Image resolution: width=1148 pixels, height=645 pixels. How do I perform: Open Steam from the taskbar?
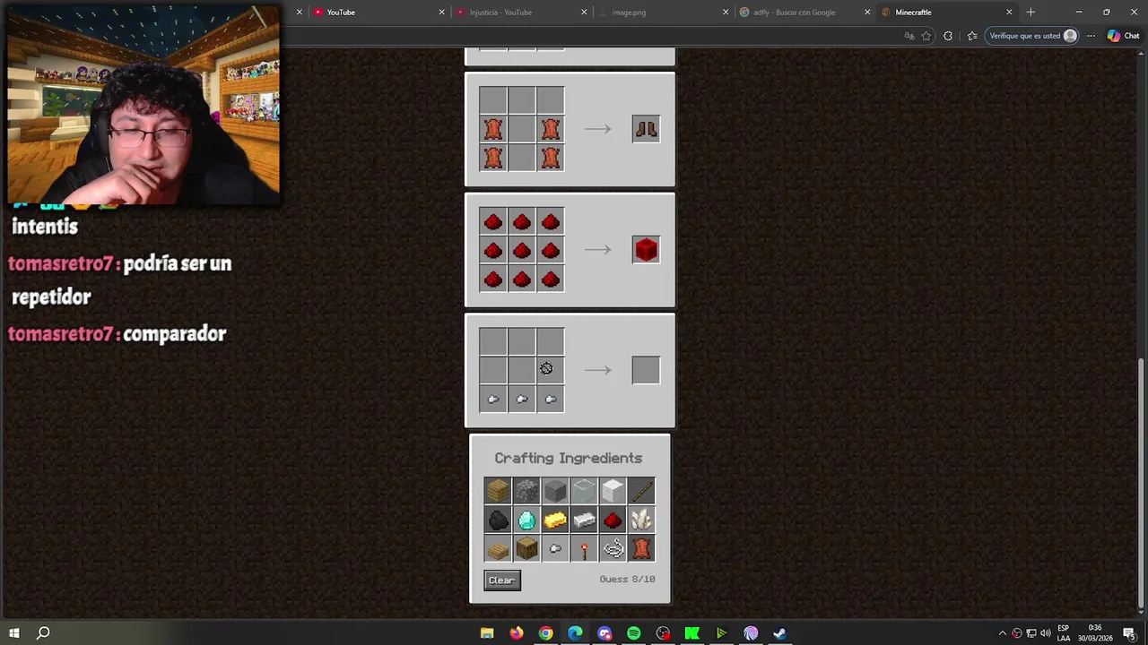780,633
